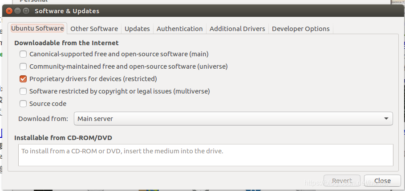Enable the Source code checkbox
The image size is (405, 191).
(23, 104)
